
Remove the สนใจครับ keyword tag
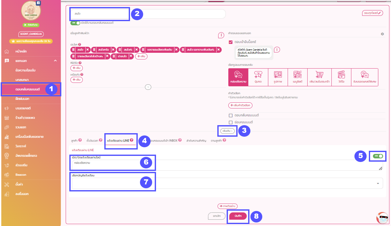point(113,50)
